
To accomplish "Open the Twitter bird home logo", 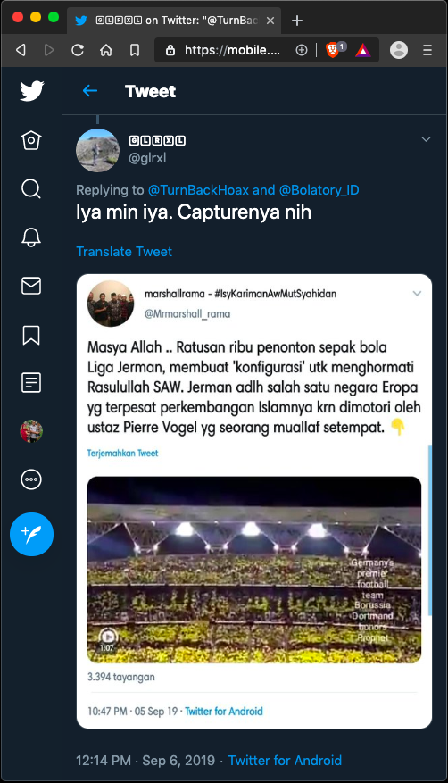I will (x=32, y=91).
